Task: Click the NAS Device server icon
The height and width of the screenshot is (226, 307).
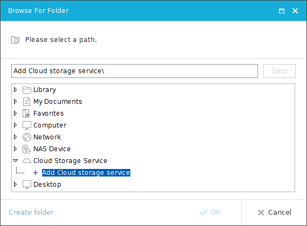Action: coord(26,149)
